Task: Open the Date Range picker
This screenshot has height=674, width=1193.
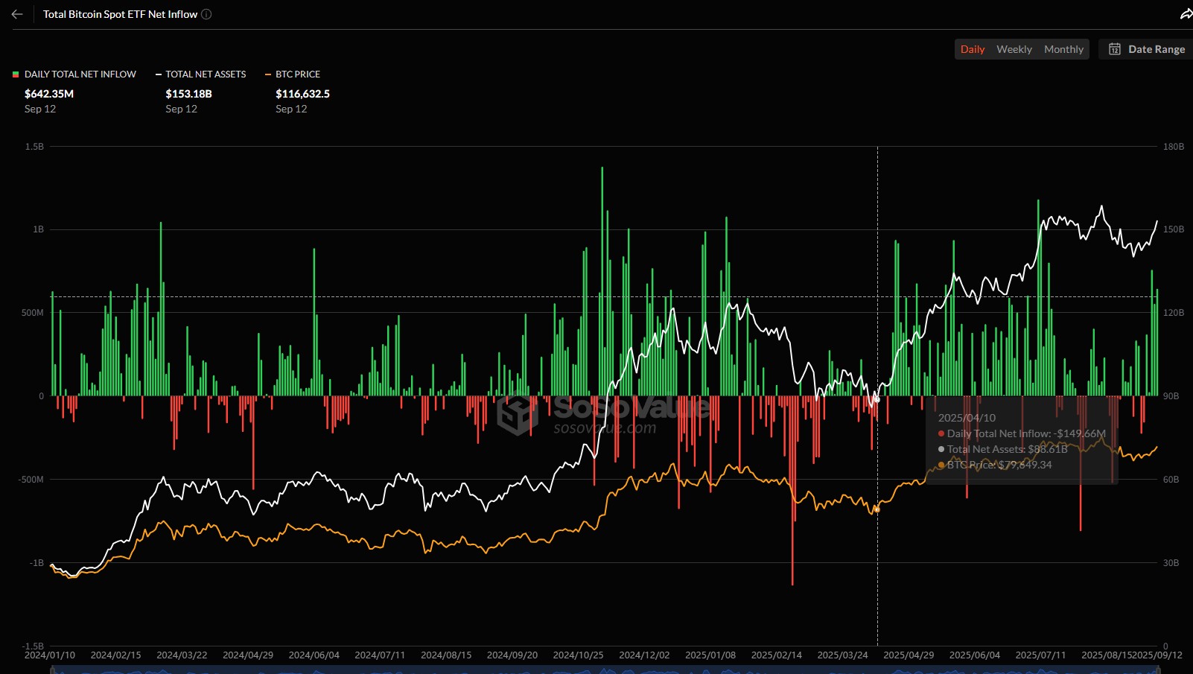Action: click(1147, 49)
